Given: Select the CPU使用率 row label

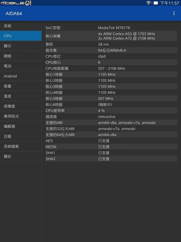Looking at the screenshot, I should [55, 110].
